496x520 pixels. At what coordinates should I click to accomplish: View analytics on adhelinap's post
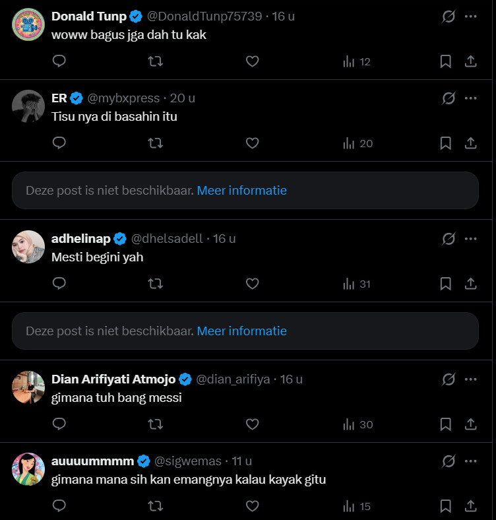(357, 284)
